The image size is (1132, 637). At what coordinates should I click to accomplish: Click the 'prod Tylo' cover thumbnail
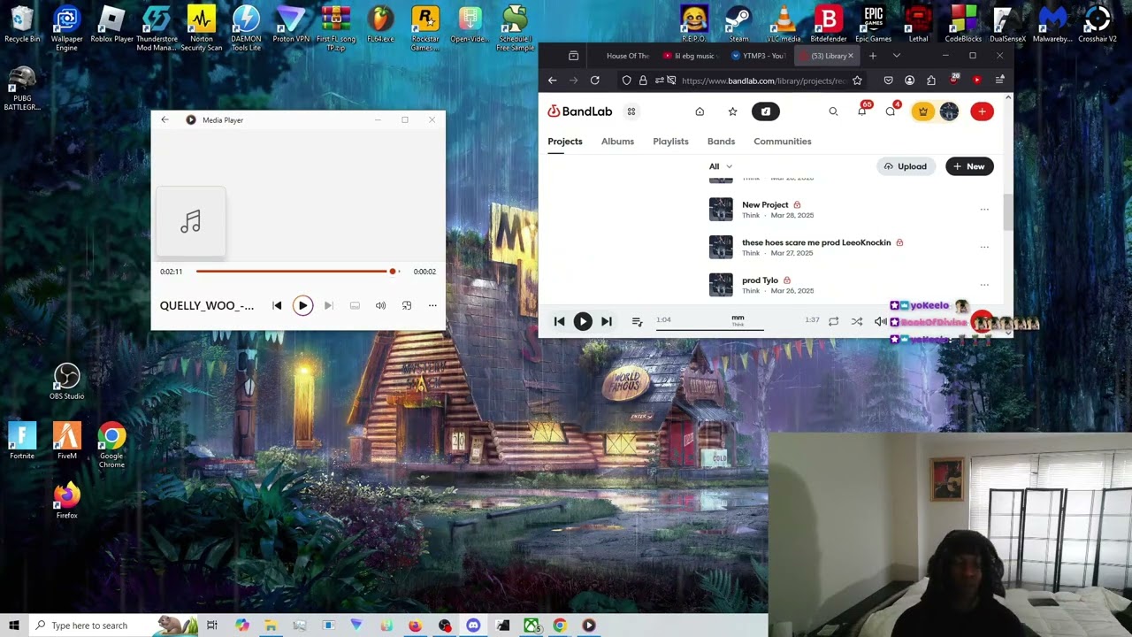point(721,285)
